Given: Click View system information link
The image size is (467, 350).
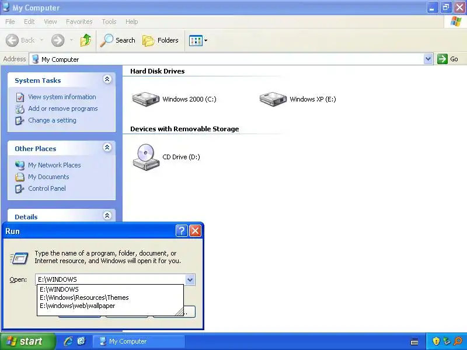Looking at the screenshot, I should (62, 97).
